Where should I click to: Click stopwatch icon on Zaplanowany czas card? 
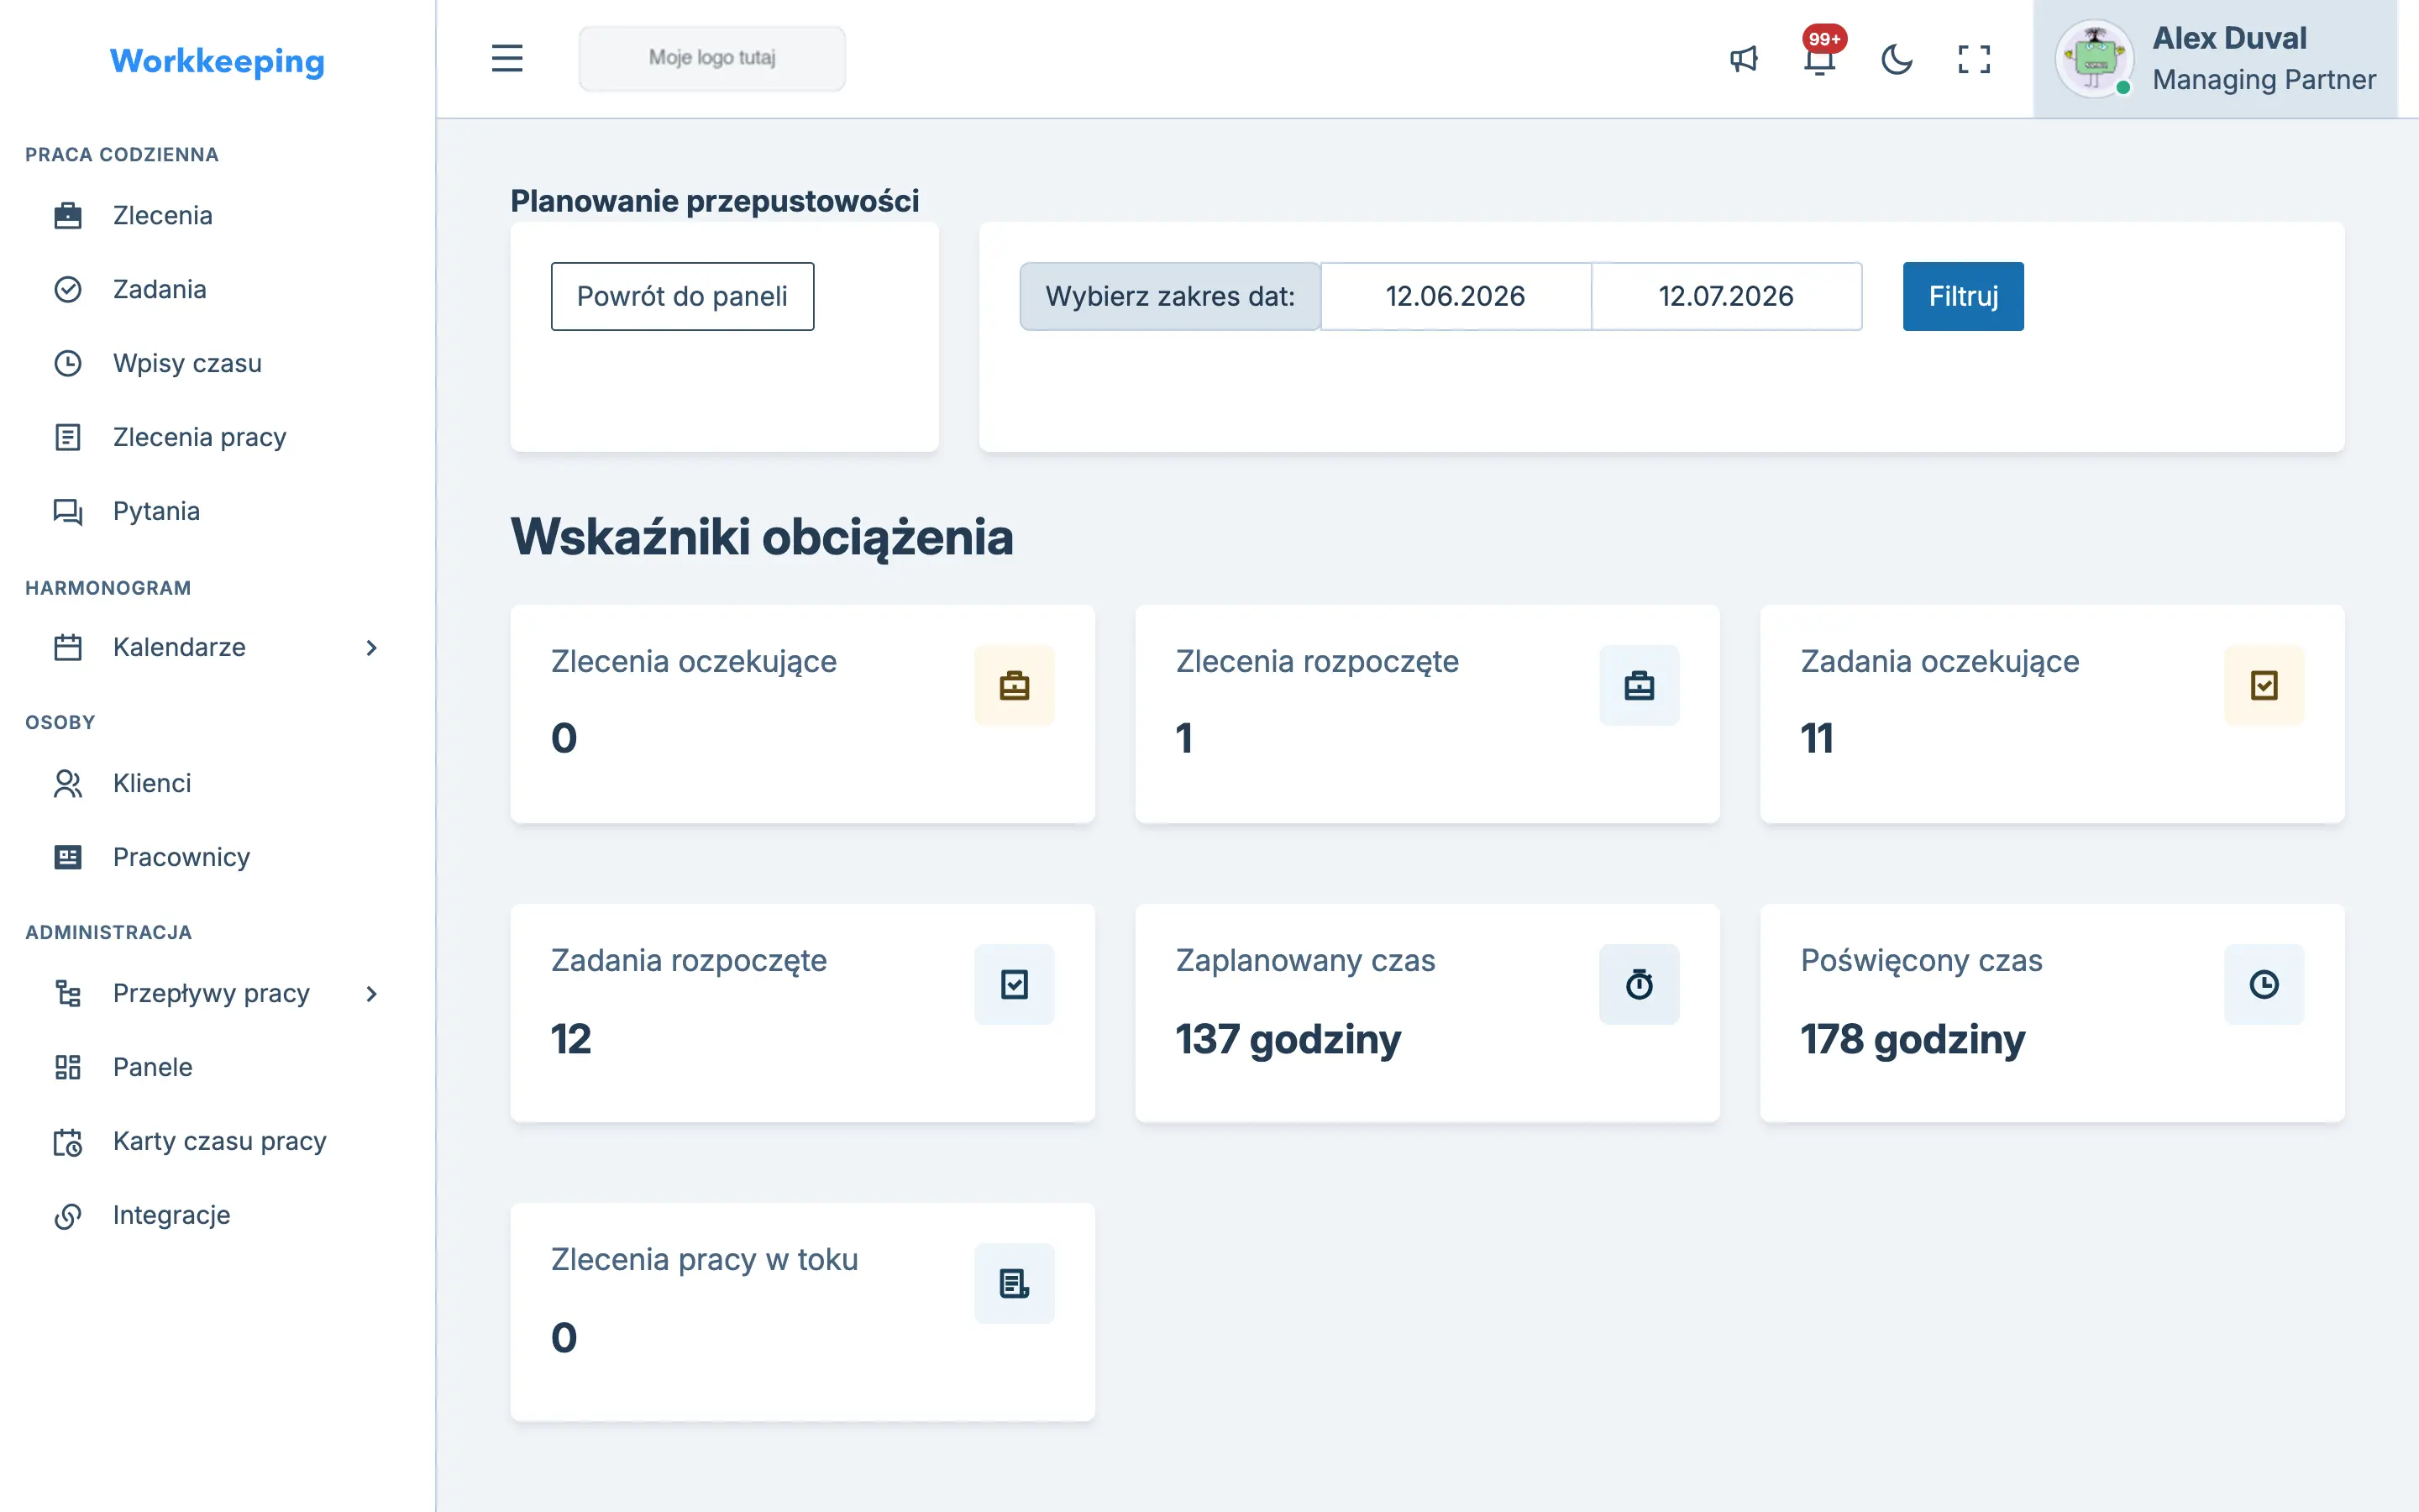pyautogui.click(x=1640, y=984)
